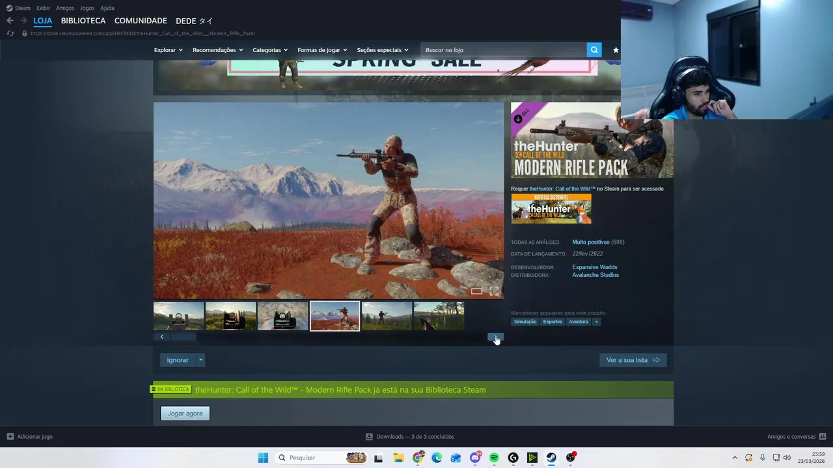Click the Ignorar button
Screen dimensions: 833x468
pyautogui.click(x=178, y=360)
